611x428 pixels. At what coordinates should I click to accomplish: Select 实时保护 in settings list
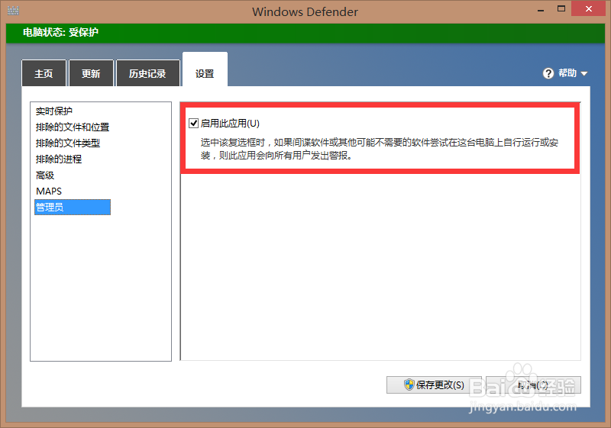[x=54, y=111]
